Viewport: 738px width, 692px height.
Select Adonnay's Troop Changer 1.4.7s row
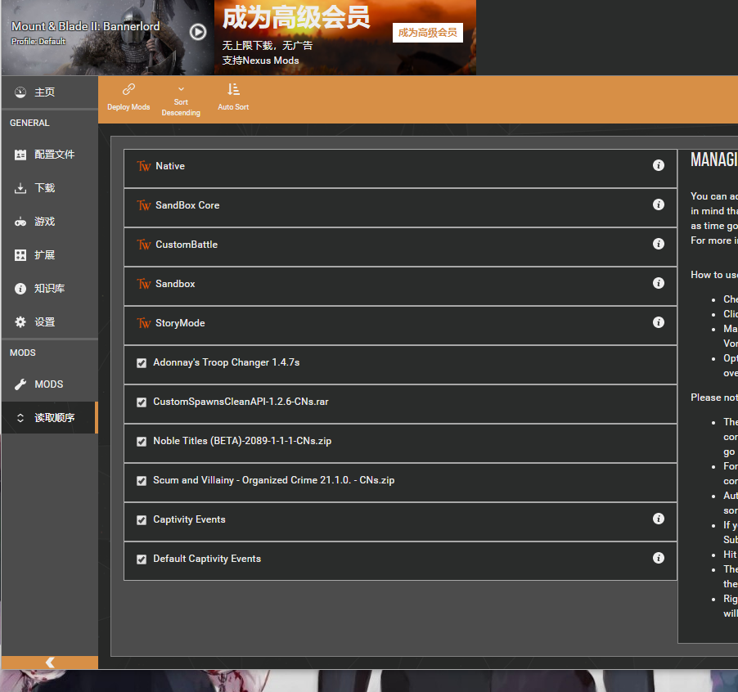[400, 365]
